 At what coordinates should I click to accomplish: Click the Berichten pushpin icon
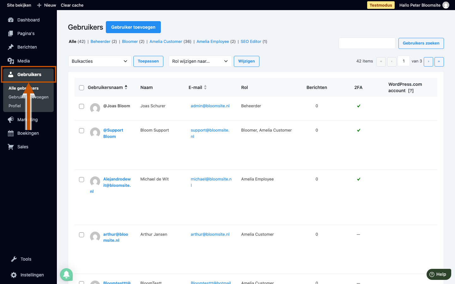coord(11,47)
